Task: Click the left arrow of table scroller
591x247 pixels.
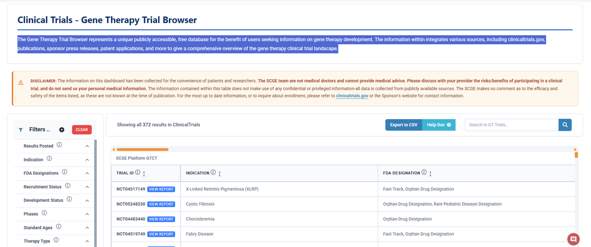Action: click(x=113, y=149)
